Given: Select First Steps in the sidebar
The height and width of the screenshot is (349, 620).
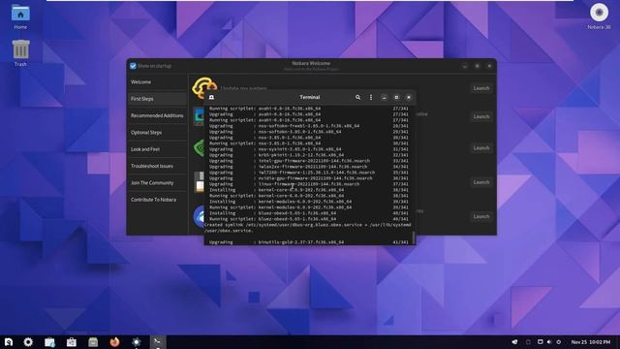Looking at the screenshot, I should tap(157, 99).
